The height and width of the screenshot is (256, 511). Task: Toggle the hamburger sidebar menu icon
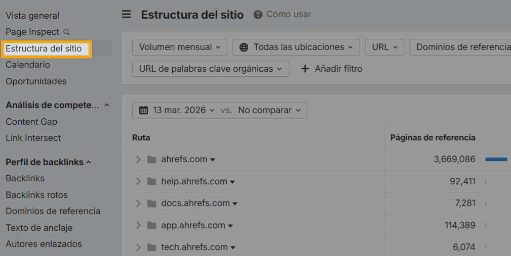point(127,14)
